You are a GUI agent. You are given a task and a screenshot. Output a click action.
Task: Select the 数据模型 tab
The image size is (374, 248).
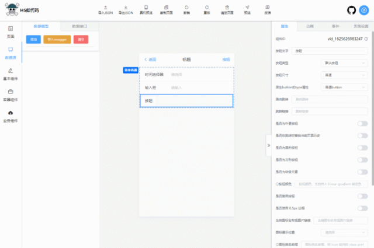click(41, 26)
